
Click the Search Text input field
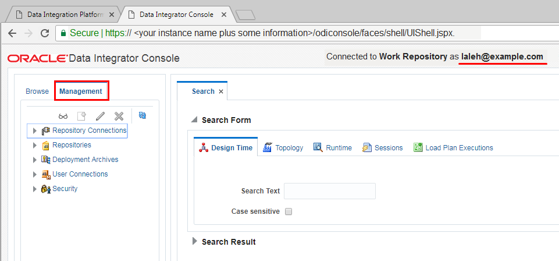coord(329,191)
